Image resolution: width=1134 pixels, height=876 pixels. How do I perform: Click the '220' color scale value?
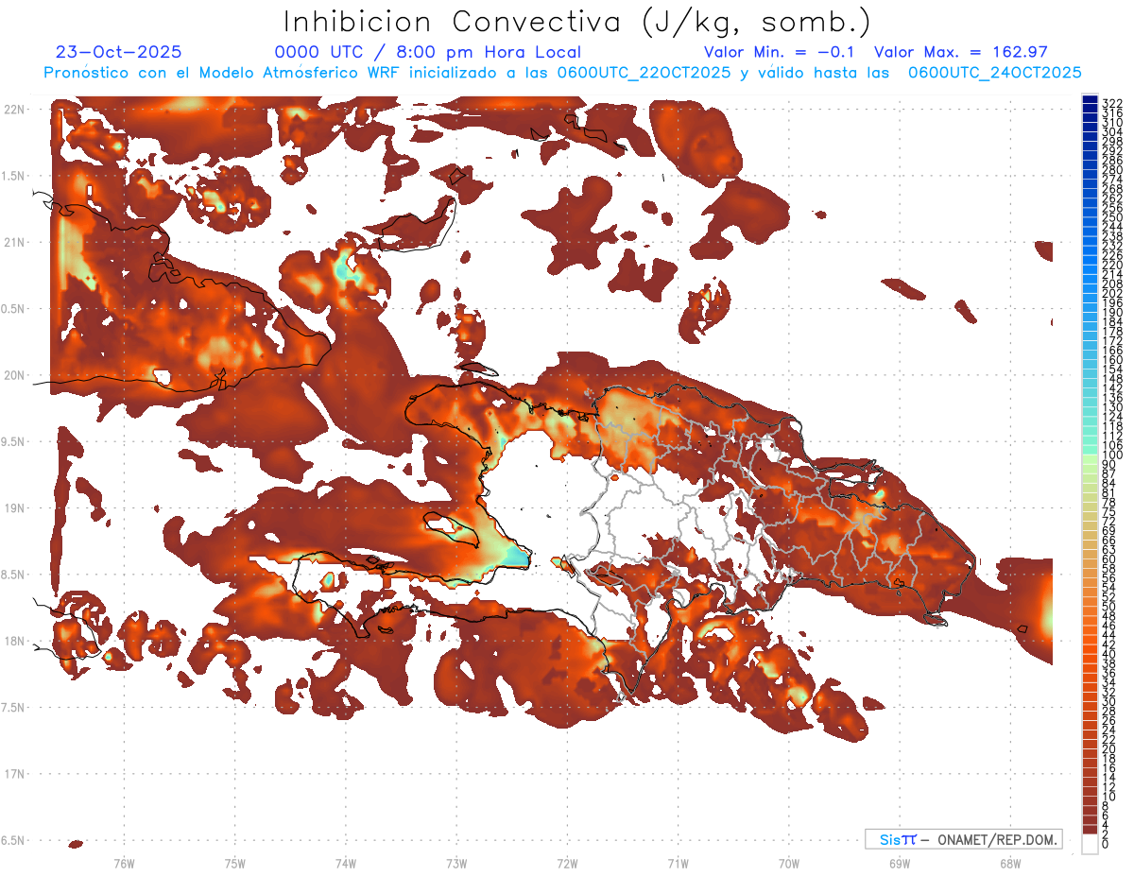point(1112,266)
